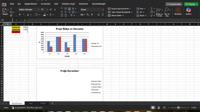Toggle italic T formatting
200x112 pixels.
click(24, 15)
